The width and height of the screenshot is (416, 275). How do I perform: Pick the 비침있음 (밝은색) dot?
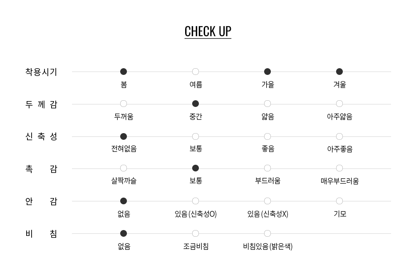coord(267,233)
